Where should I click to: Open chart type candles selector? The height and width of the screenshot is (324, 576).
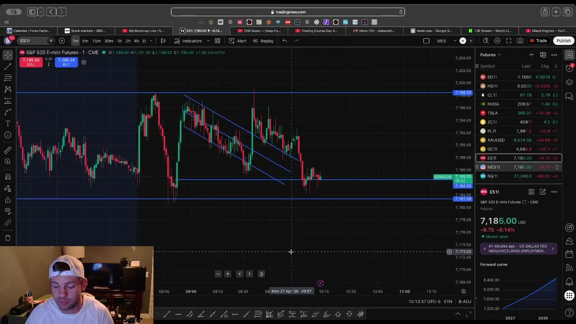(163, 41)
